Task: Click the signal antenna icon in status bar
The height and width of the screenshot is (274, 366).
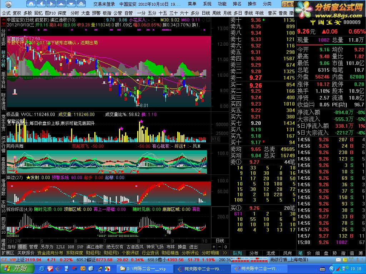Action: click(351, 260)
